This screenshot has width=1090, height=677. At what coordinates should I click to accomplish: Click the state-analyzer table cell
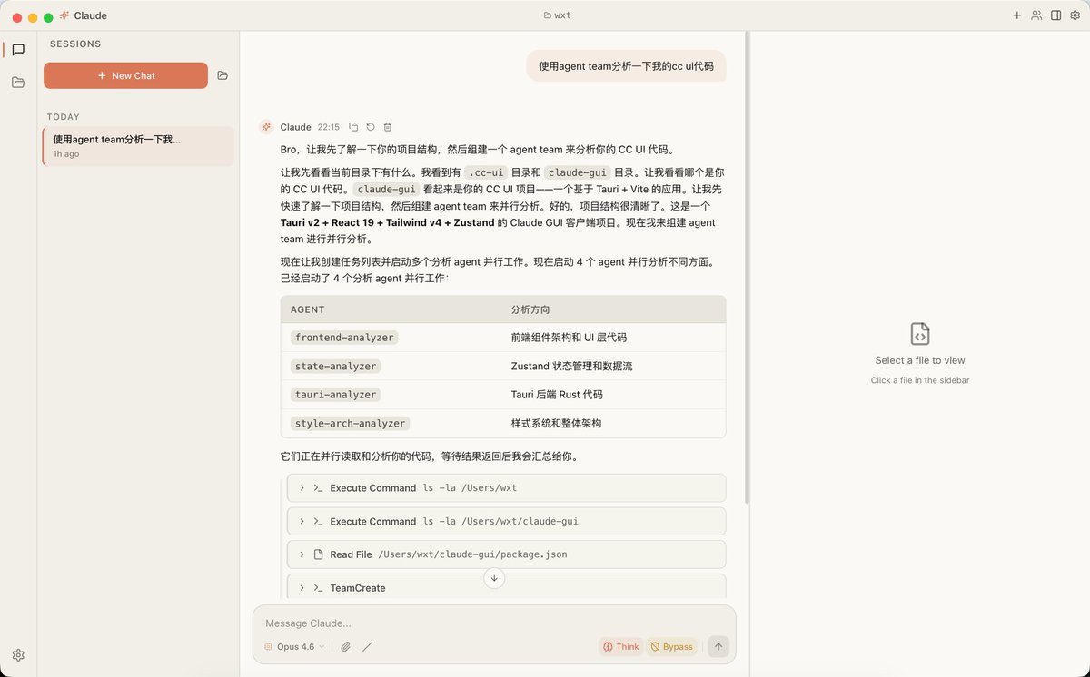tap(335, 367)
